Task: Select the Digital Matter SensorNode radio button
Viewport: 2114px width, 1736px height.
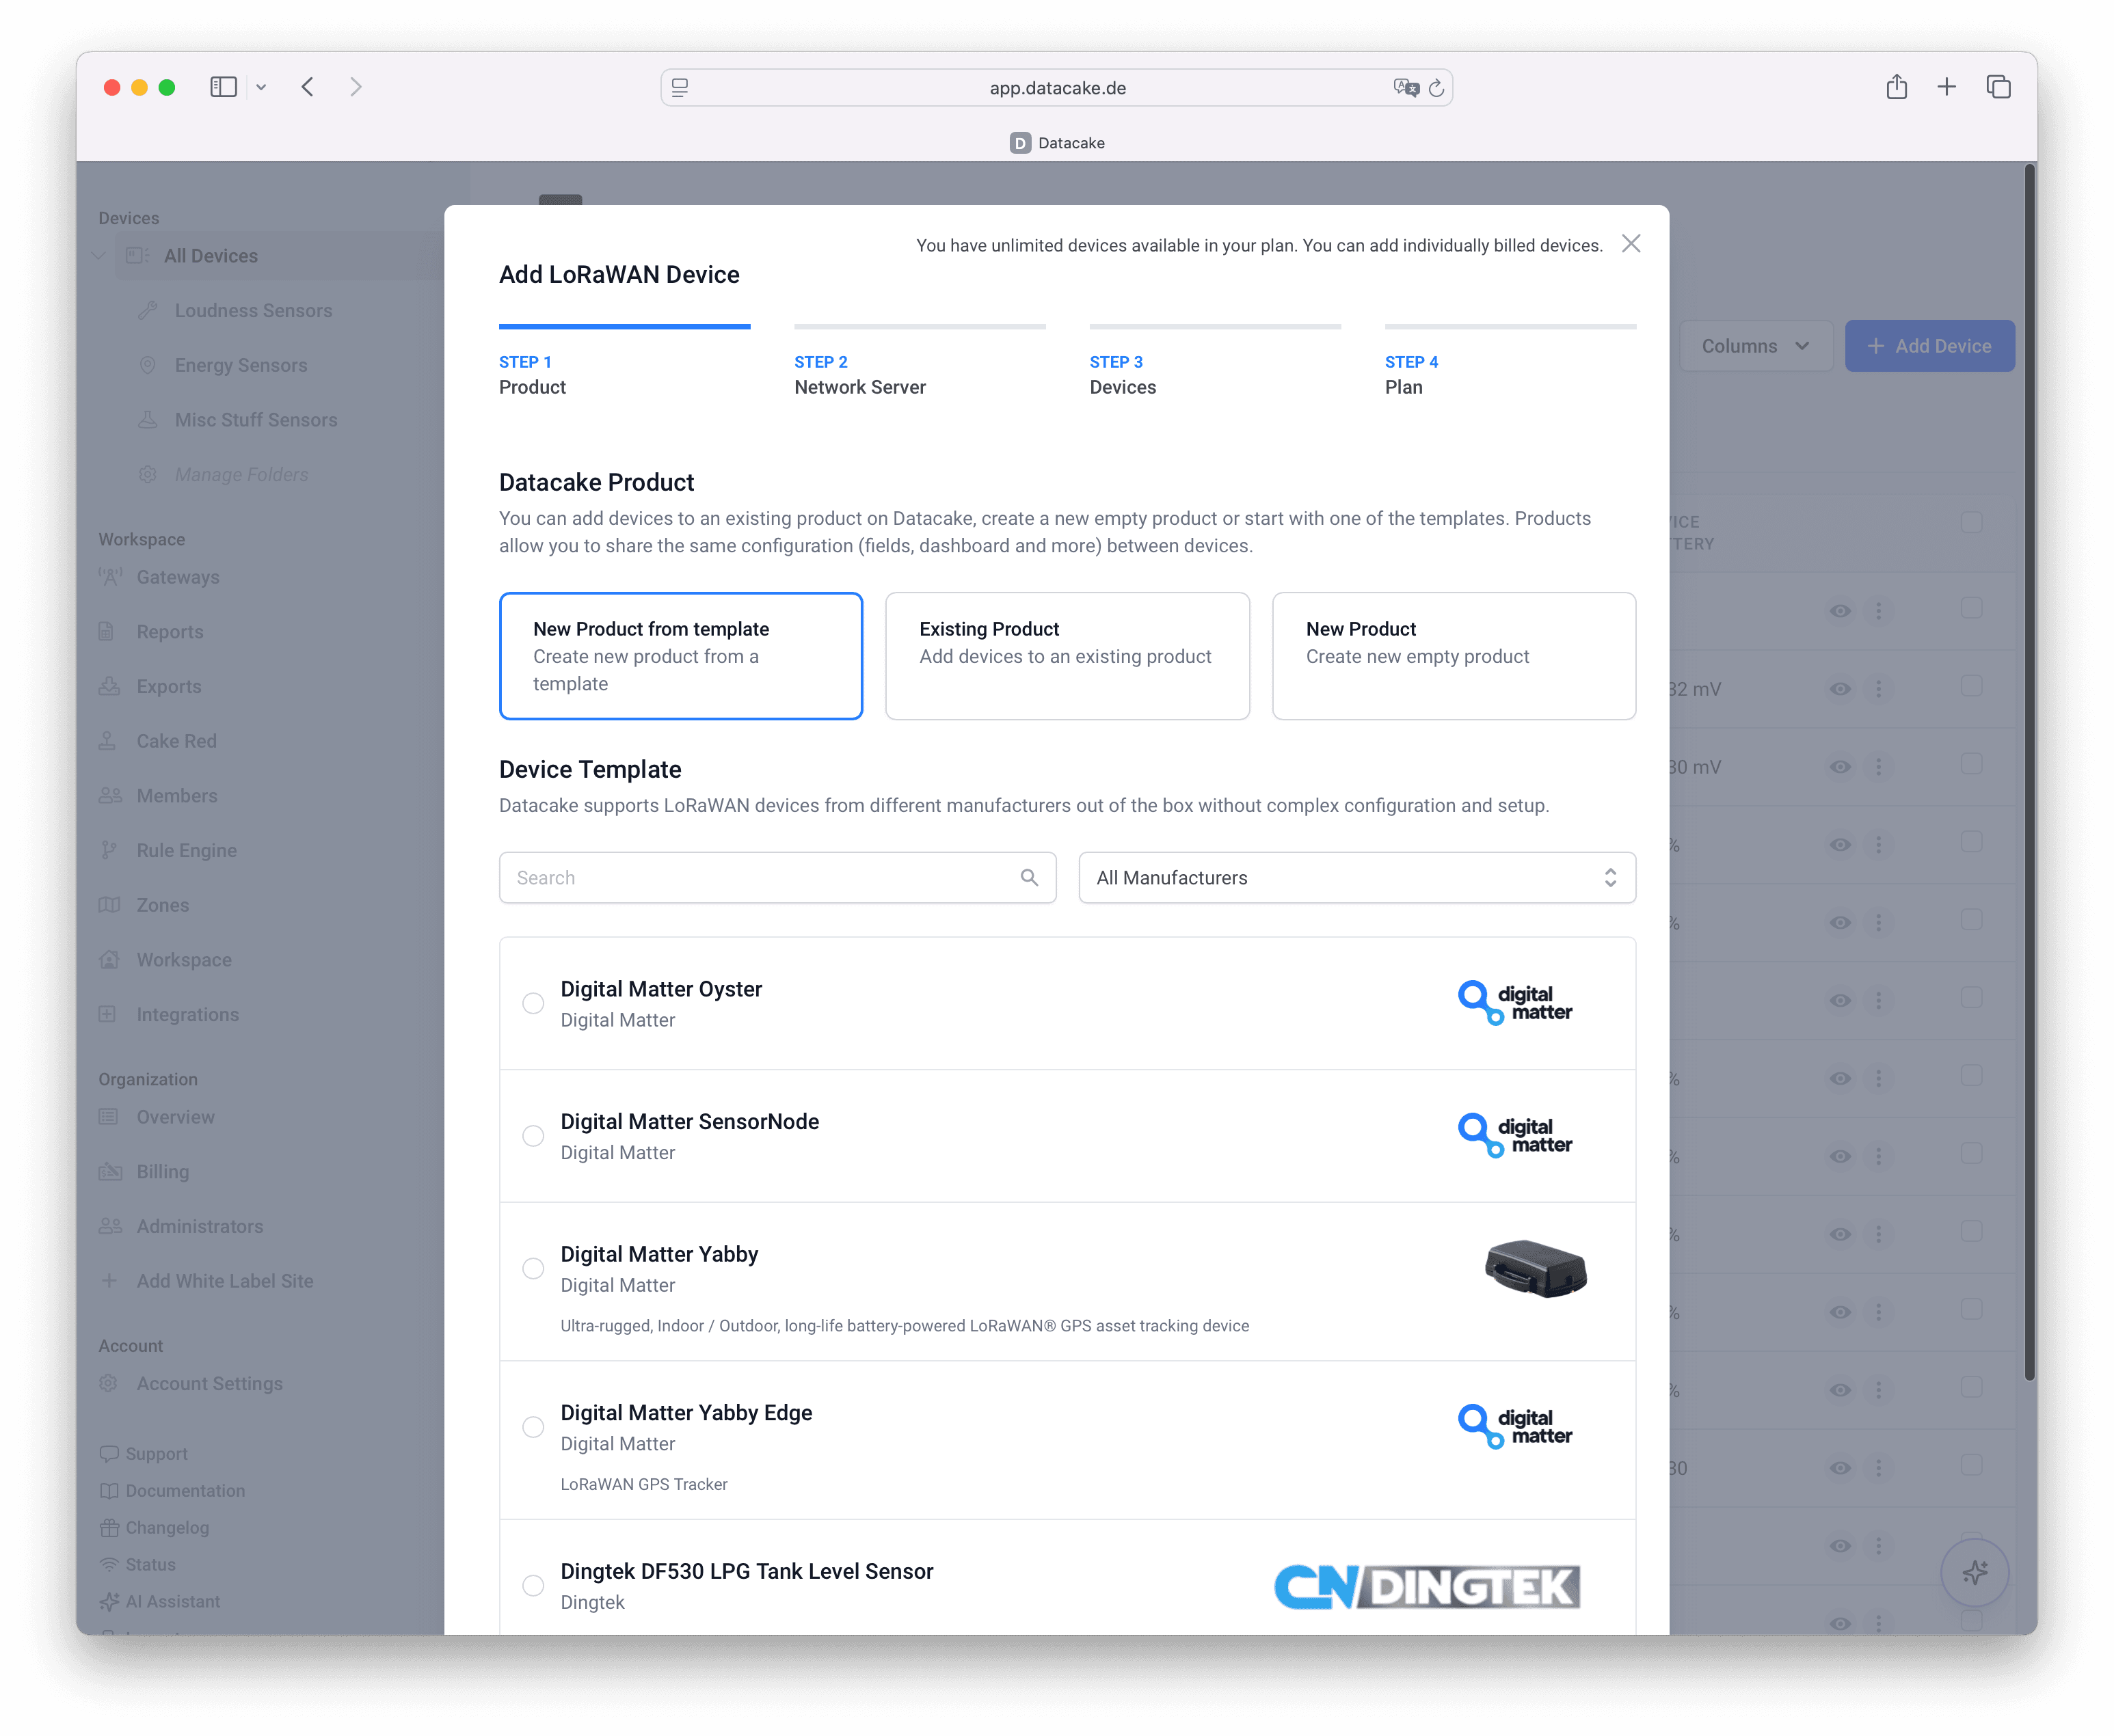Action: click(533, 1136)
